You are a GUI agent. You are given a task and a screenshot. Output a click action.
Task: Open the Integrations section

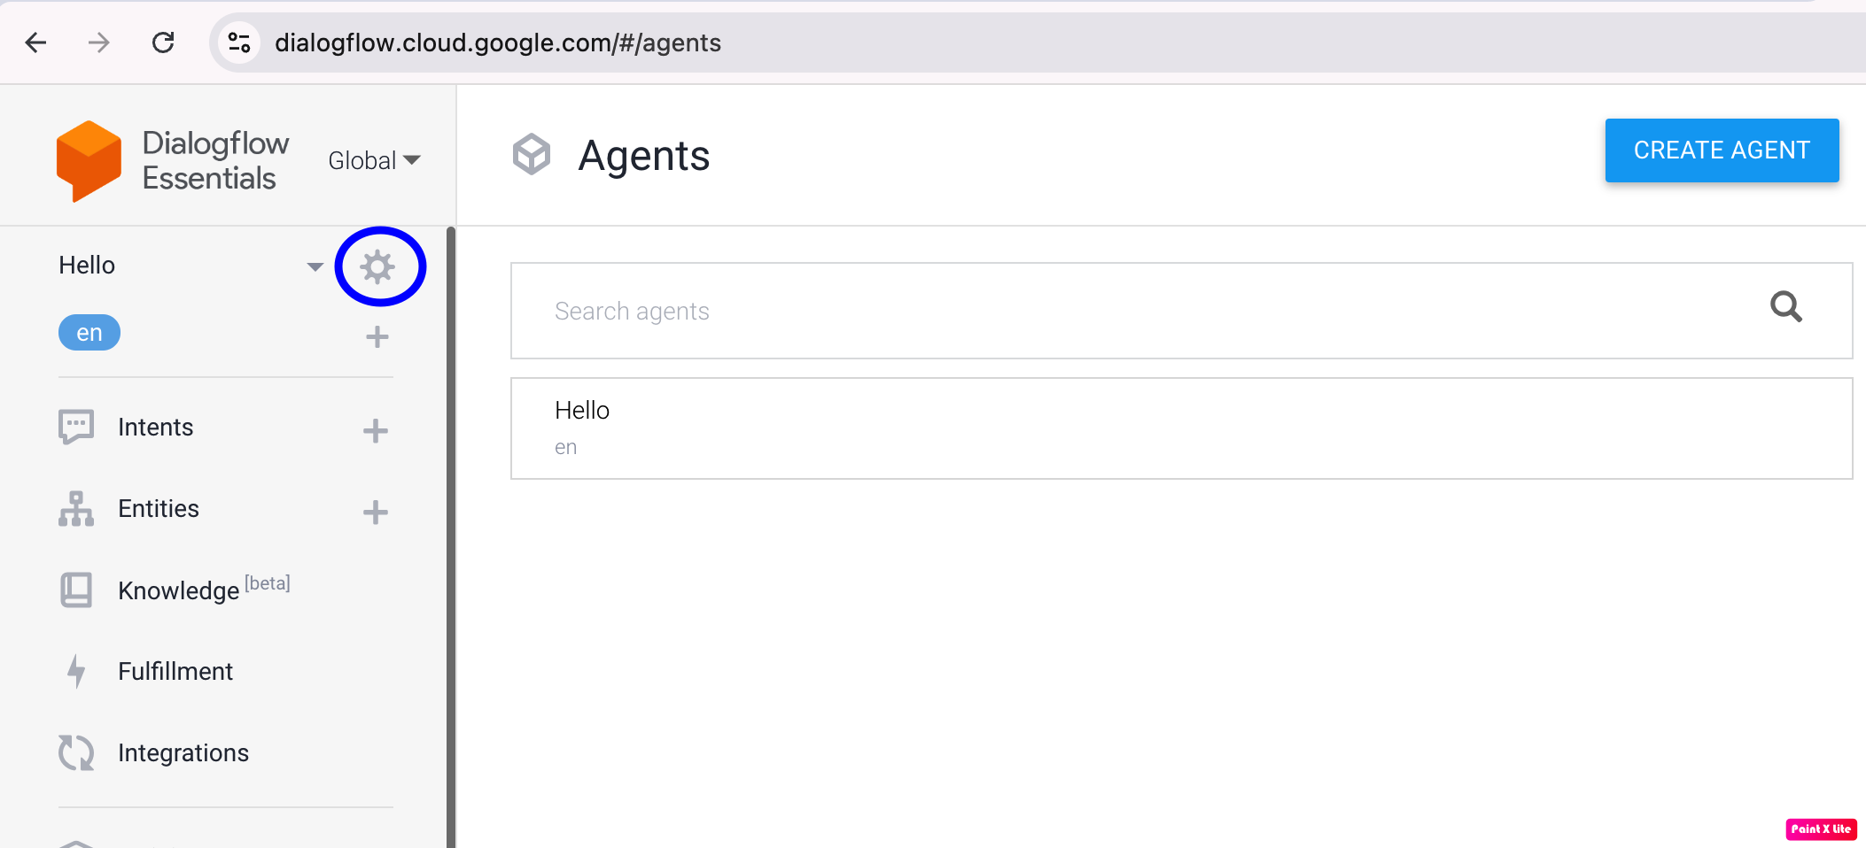coord(183,752)
